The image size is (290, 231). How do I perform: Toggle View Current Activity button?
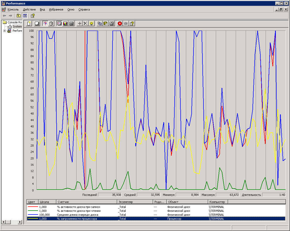point(45,23)
